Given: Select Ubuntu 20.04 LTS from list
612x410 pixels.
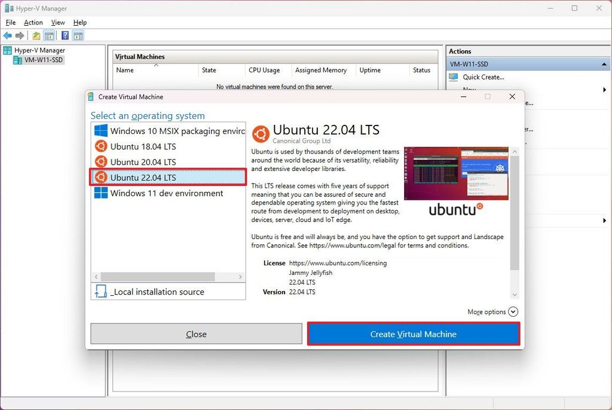Looking at the screenshot, I should (x=169, y=161).
